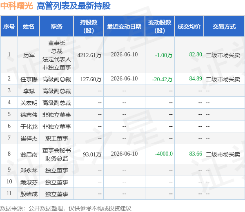Select the 变动股数(股) column header
Image resolution: width=245 pixels, height=212 pixels.
click(160, 27)
